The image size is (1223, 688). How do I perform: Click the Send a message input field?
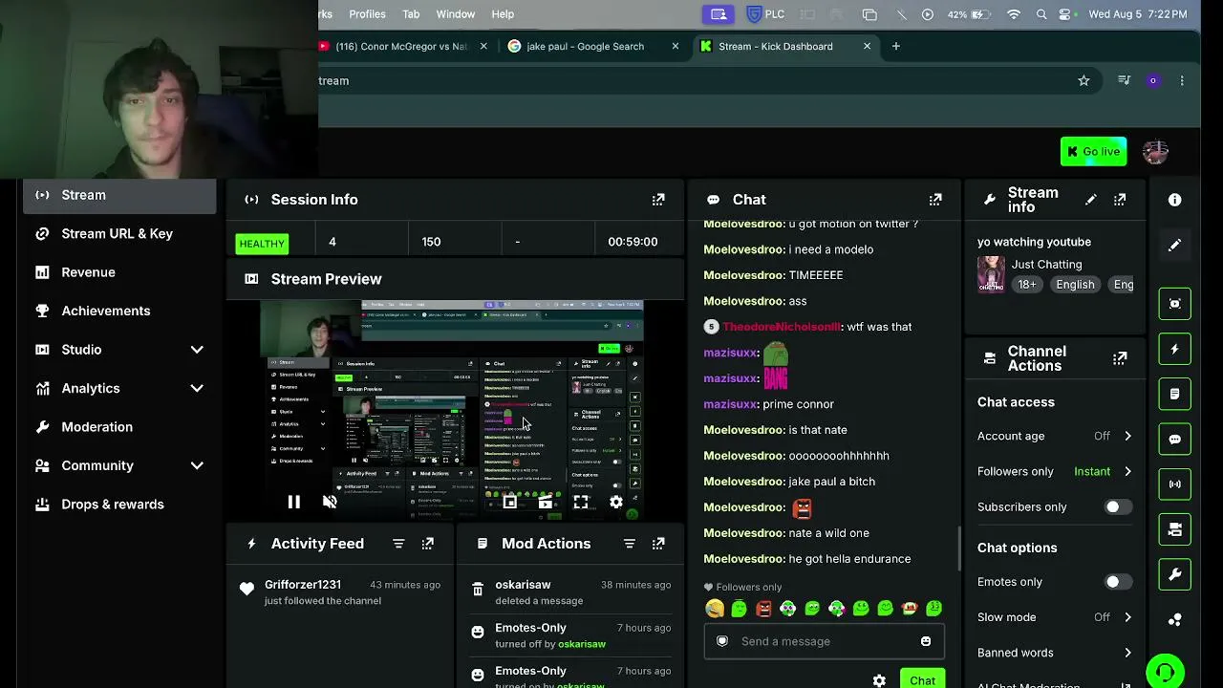(824, 641)
